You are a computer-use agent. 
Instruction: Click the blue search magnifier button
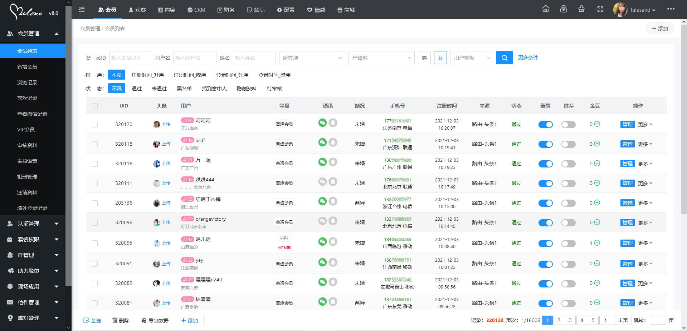(x=504, y=58)
